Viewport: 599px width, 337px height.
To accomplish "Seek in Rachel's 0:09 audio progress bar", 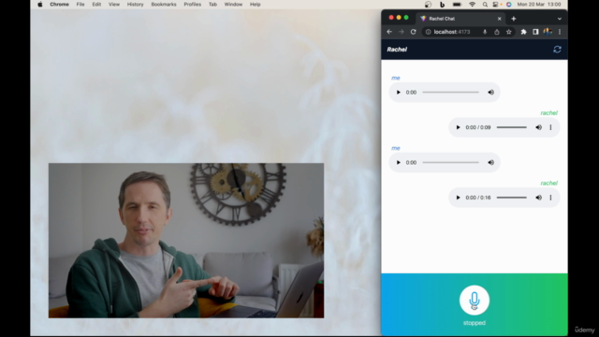I will point(512,127).
